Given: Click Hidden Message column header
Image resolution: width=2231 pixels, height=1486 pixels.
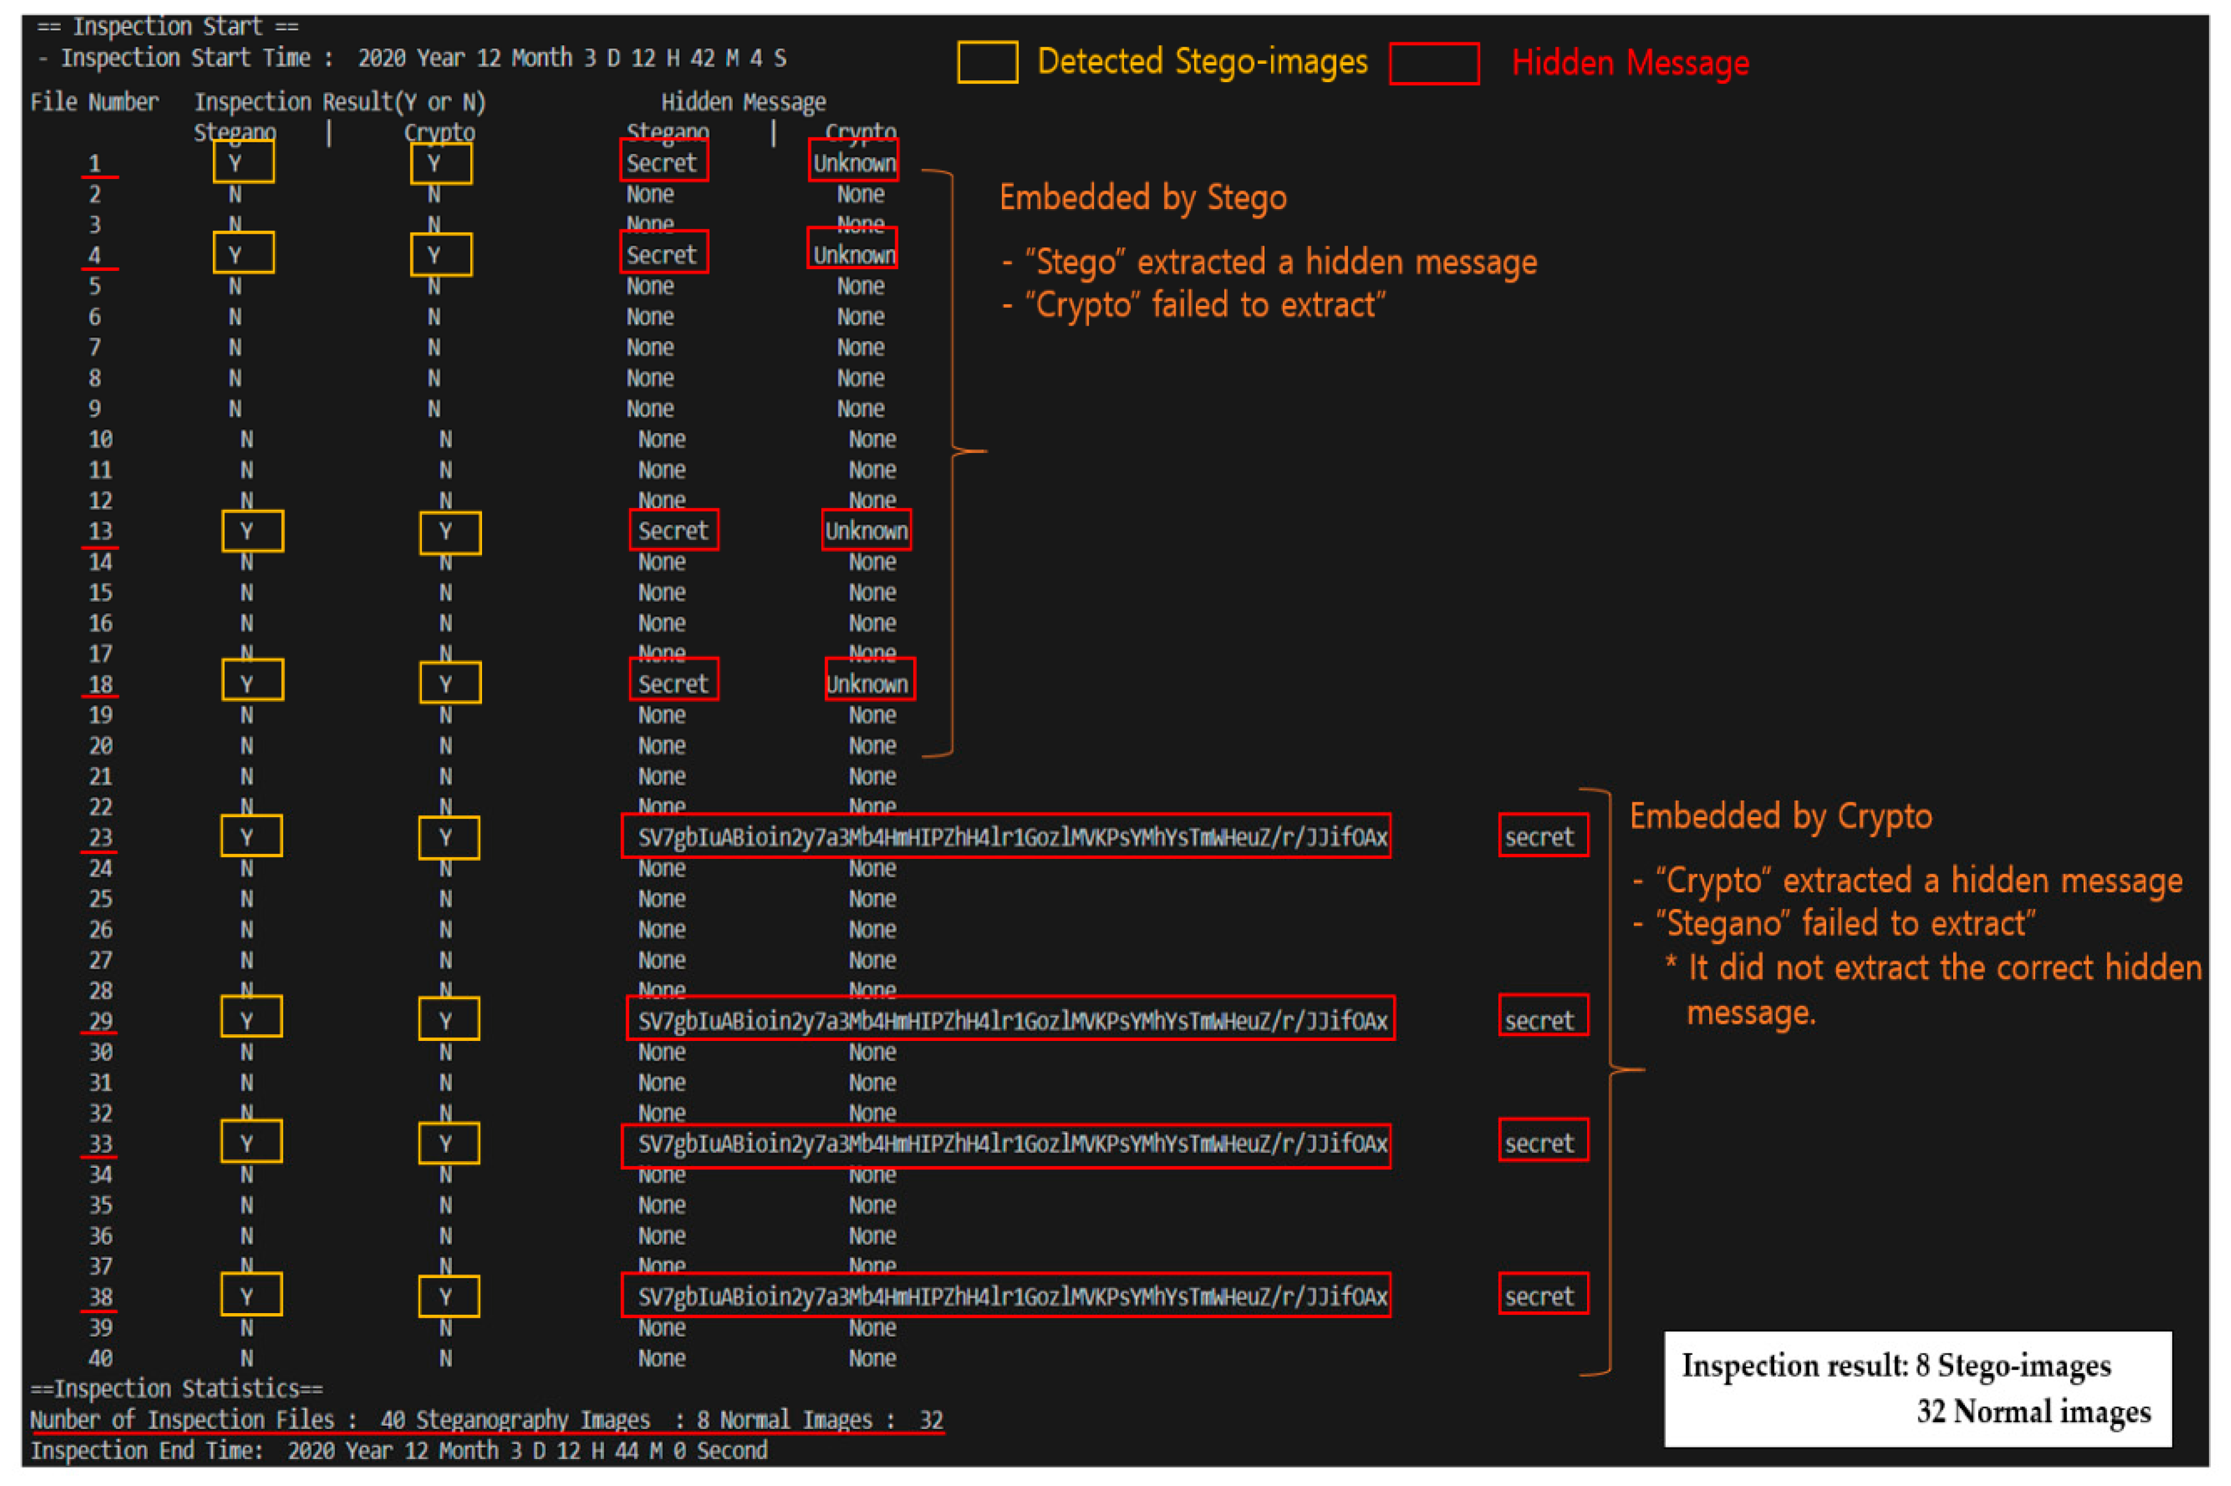Looking at the screenshot, I should click(x=743, y=101).
